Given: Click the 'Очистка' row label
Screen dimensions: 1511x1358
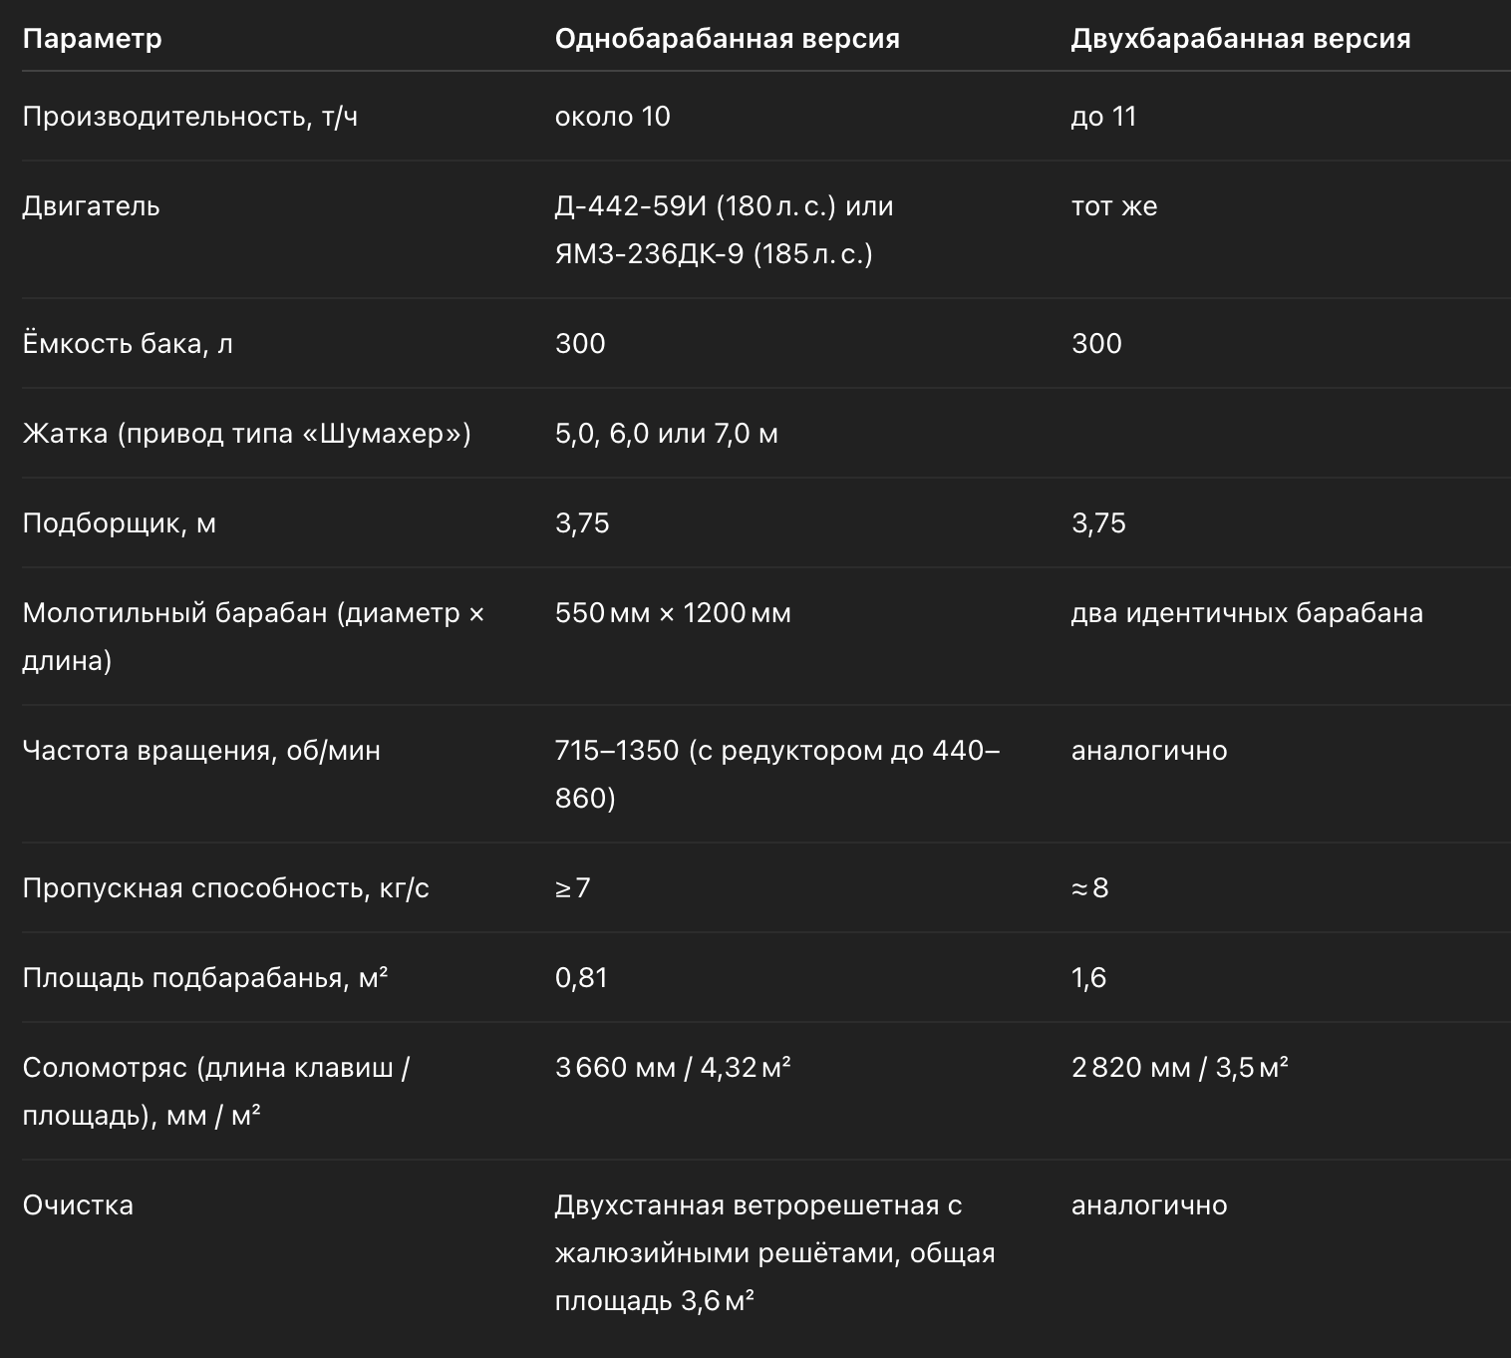Looking at the screenshot, I should pyautogui.click(x=78, y=1205).
